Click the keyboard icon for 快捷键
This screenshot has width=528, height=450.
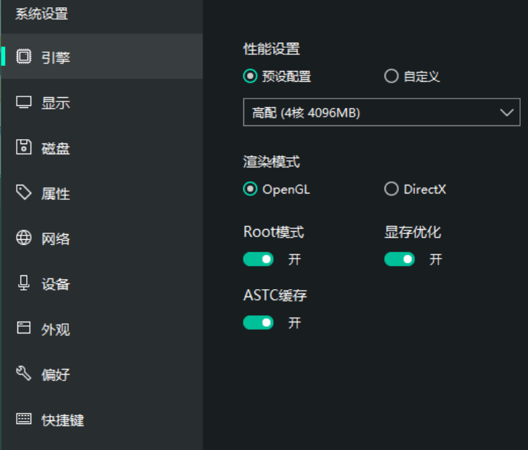pyautogui.click(x=24, y=419)
